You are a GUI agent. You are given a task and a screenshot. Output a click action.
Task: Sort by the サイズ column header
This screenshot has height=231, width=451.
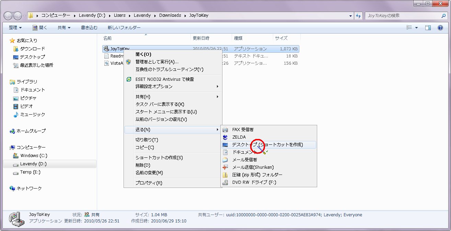click(x=287, y=38)
